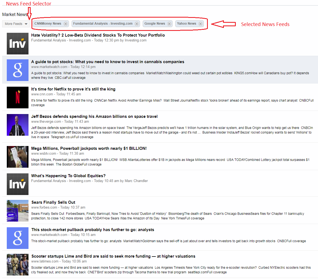The height and width of the screenshot is (279, 318).
Task: Open the Jeff Bezos article thumbnail
Action: (x=18, y=125)
